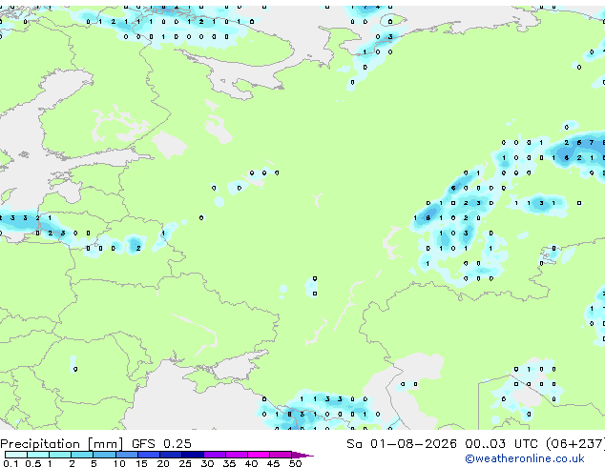Select the 35–40 mm violet legend swatch
Viewport: 605px width, 467px height.
[x=236, y=455]
